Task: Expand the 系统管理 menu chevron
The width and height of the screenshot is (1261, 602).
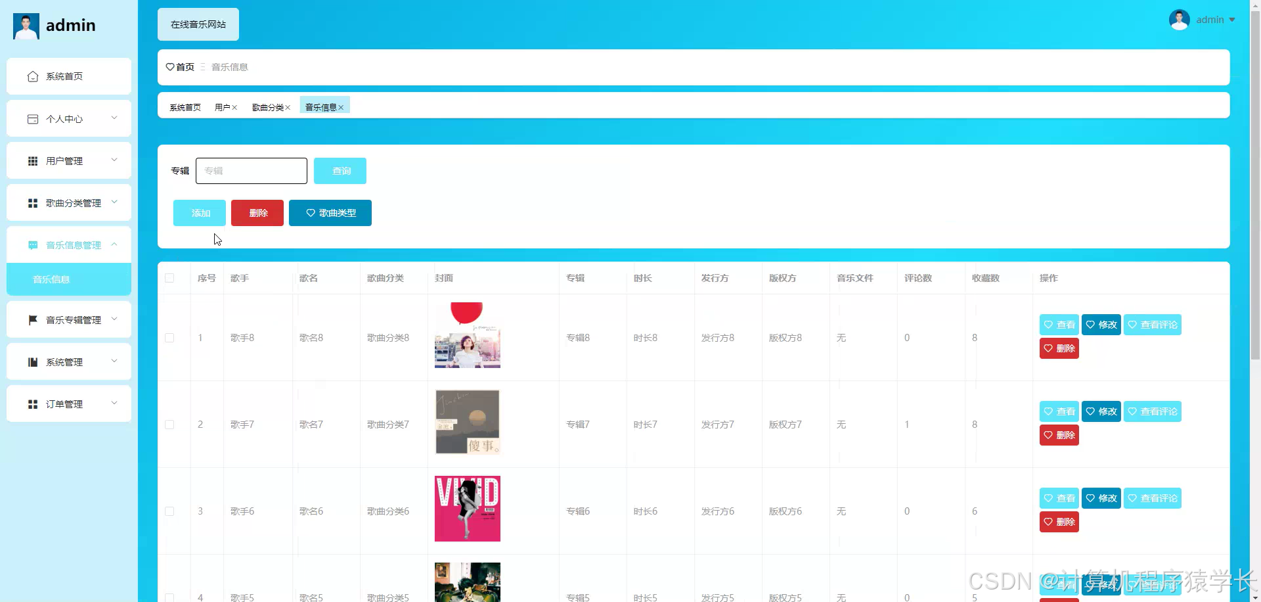Action: pos(114,361)
